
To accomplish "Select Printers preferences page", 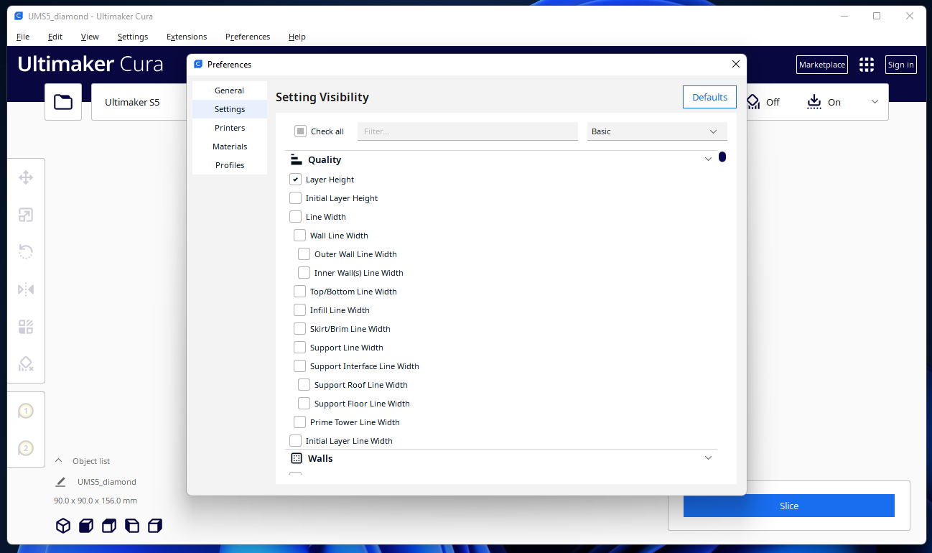I will (x=230, y=128).
